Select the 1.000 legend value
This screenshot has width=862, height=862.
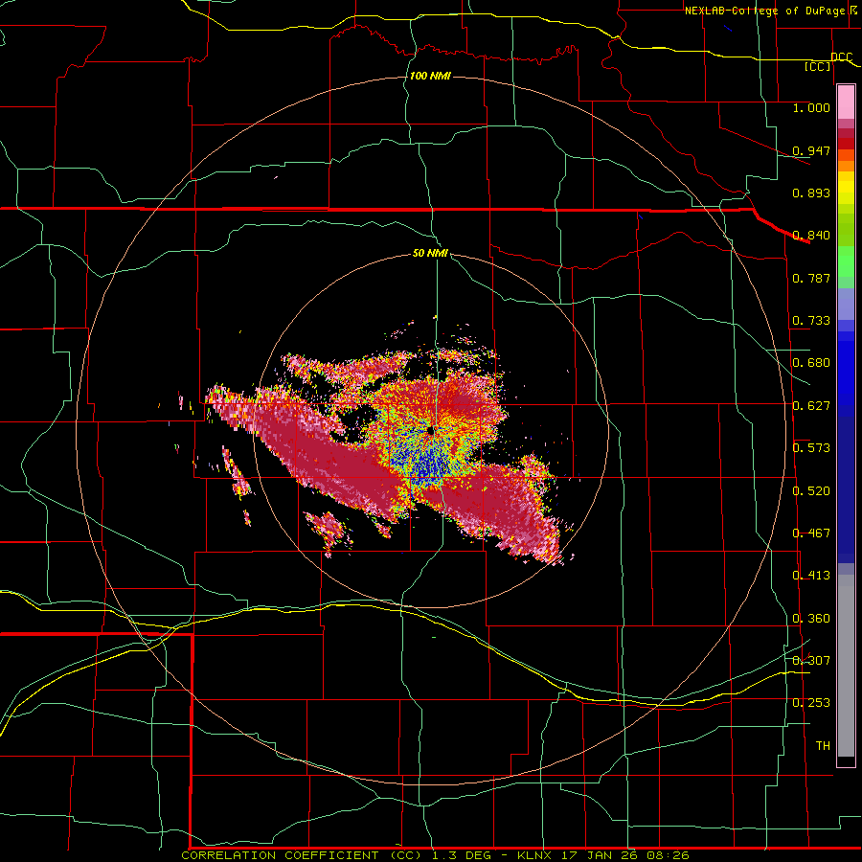coord(811,107)
